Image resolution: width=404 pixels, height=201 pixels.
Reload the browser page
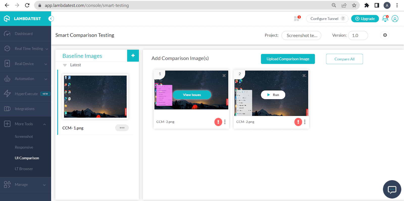pos(27,5)
